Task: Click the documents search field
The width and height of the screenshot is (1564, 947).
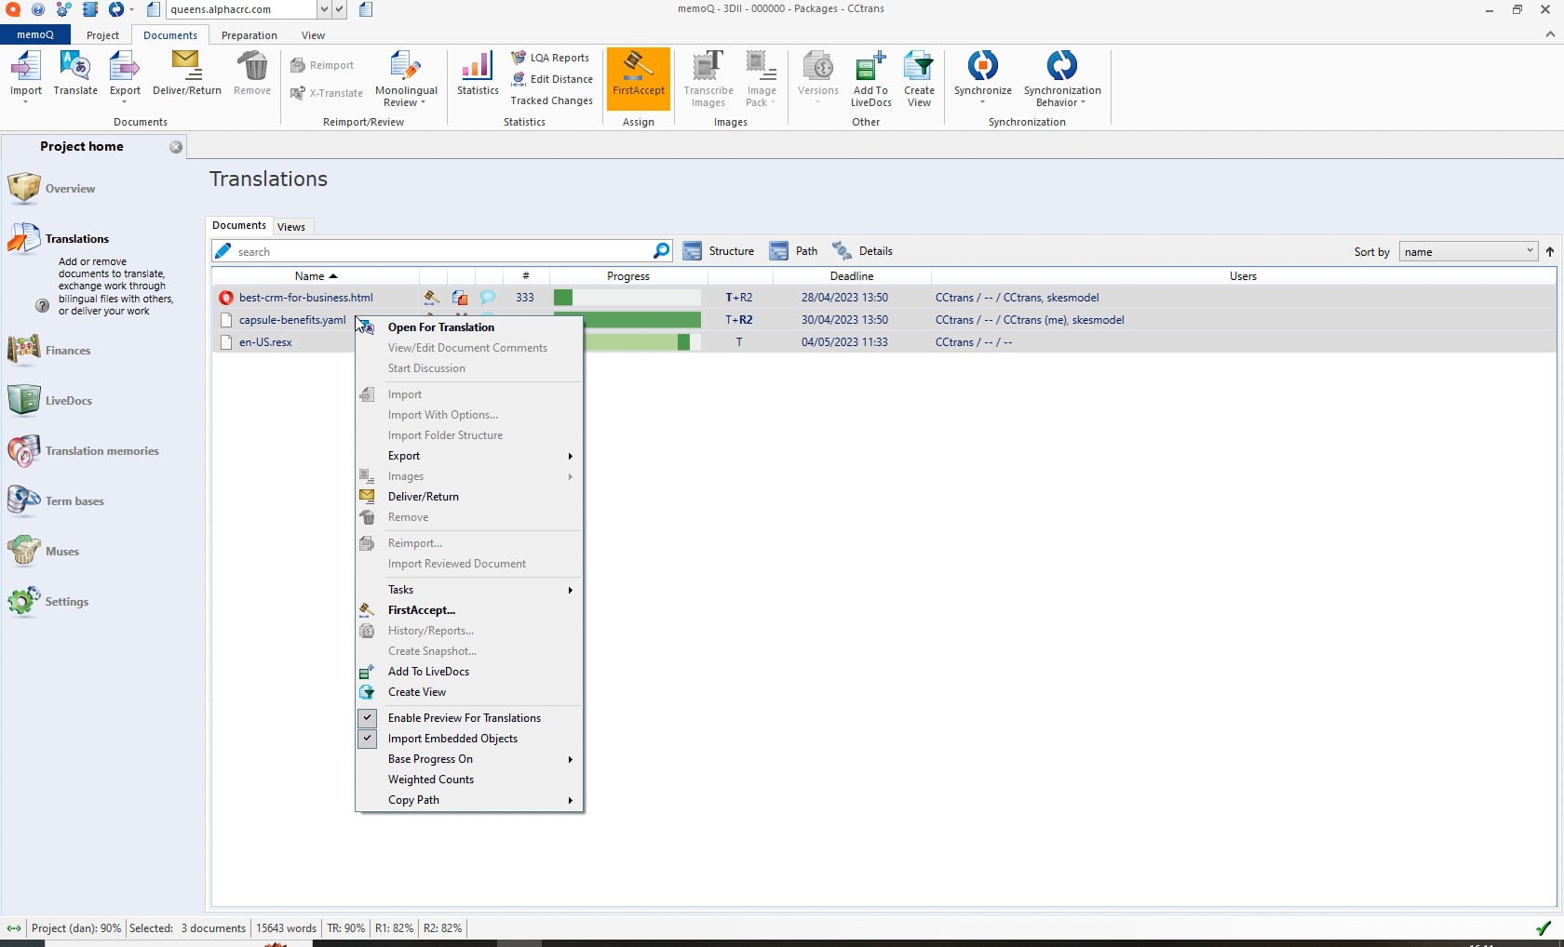Action: pos(442,251)
